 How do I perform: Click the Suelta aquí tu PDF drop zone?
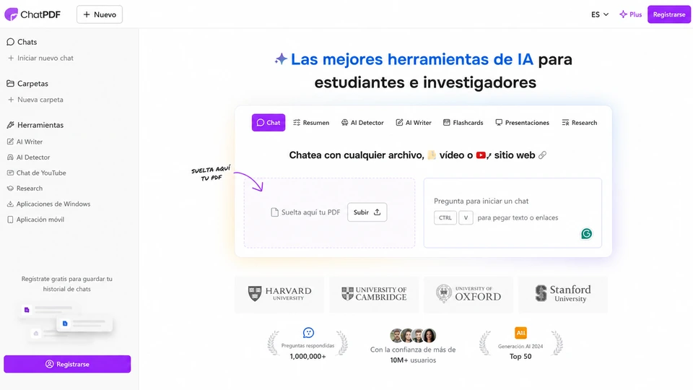[329, 212]
